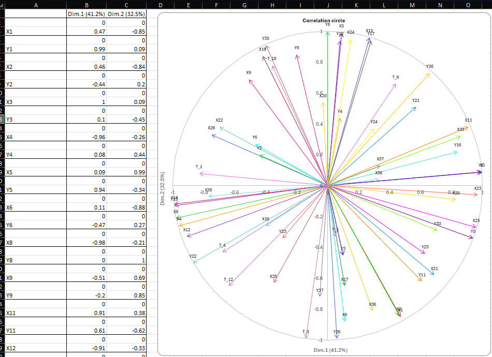Click the X12 cell in column A
Image resolution: width=492 pixels, height=357 pixels.
click(x=36, y=348)
